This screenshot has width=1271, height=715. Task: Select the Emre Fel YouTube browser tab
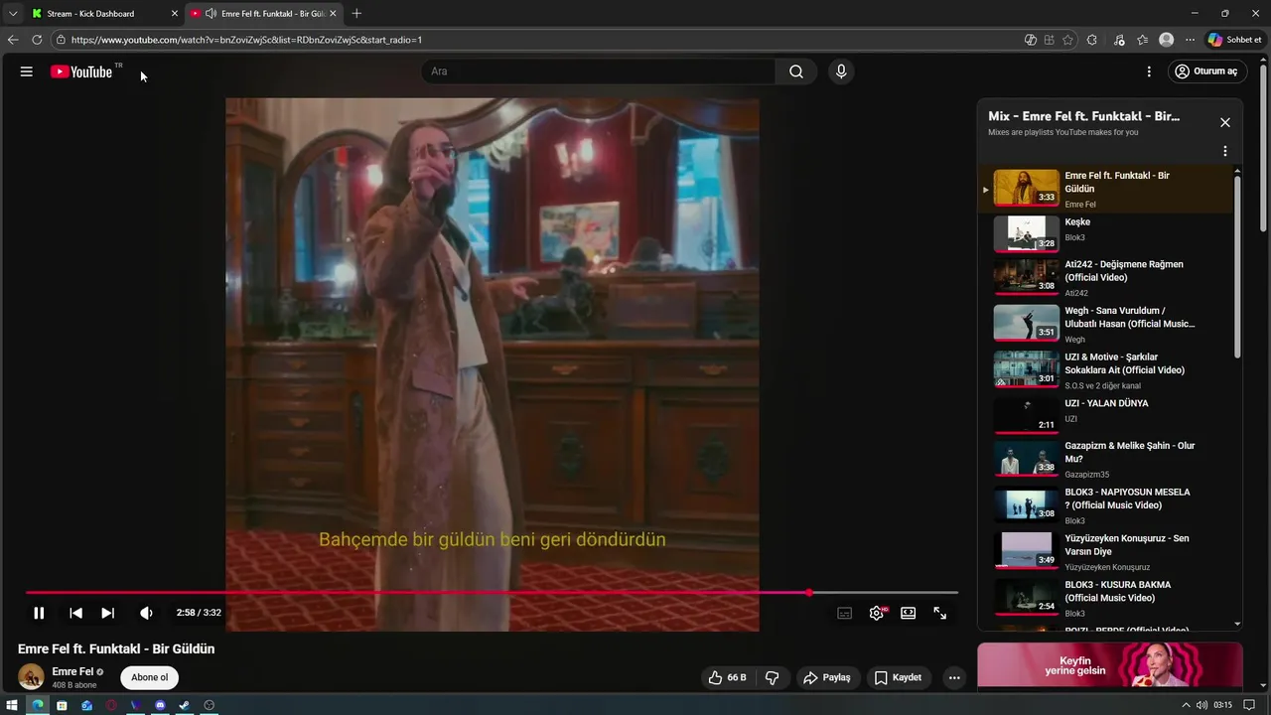[x=265, y=14]
